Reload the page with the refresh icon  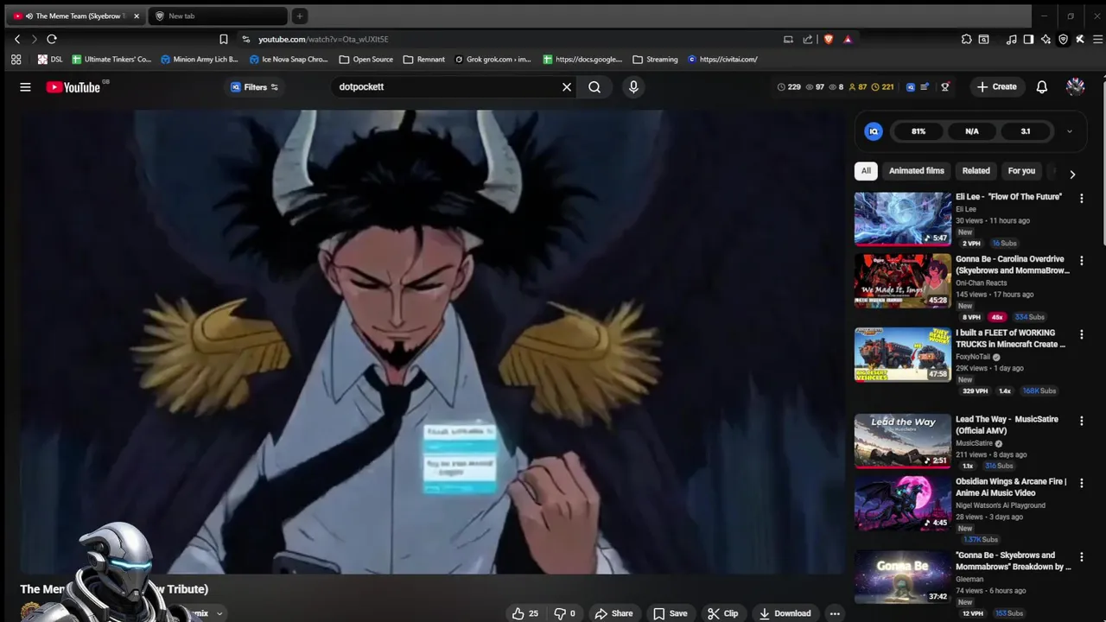[x=52, y=39]
